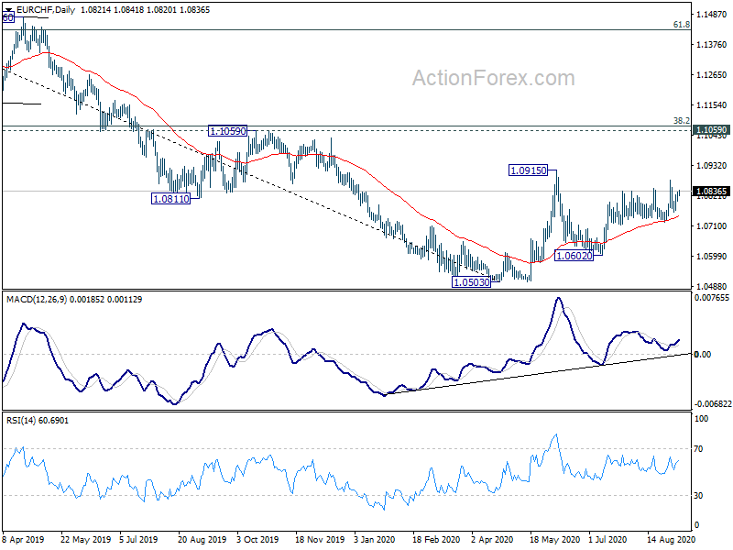Click the RSI 30 level label

click(698, 495)
